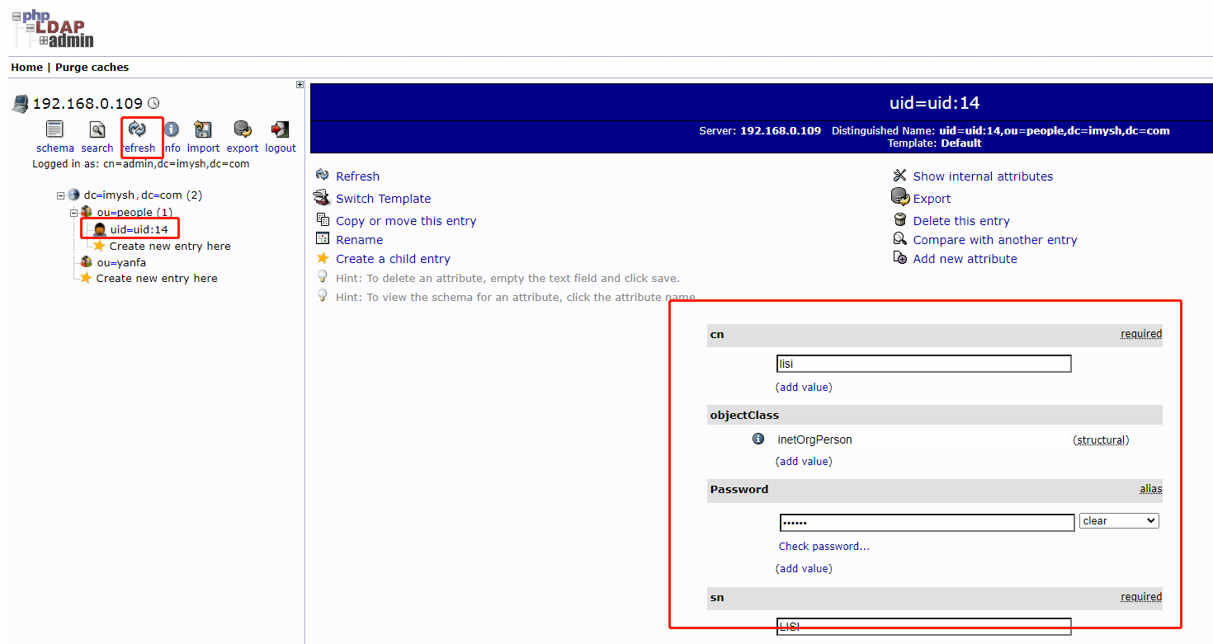
Task: Click the export icon in the toolbar
Action: (242, 130)
